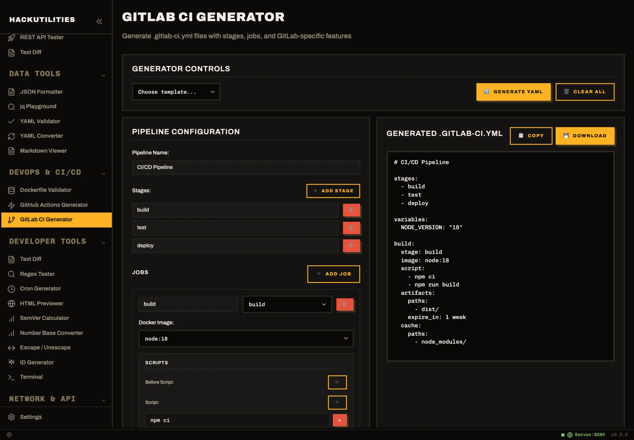634x440 pixels.
Task: Click the v3.5.0 version label
Action: click(619, 435)
